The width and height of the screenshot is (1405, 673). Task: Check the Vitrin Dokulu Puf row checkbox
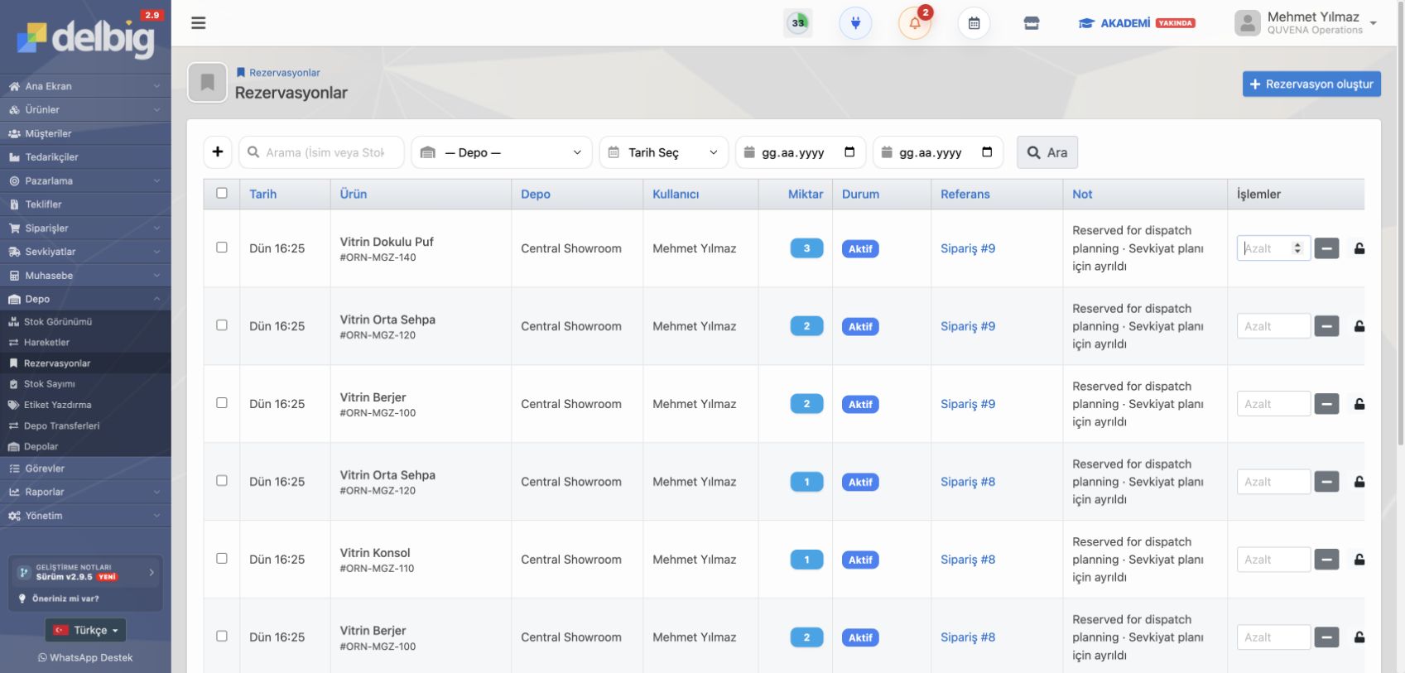pos(222,248)
